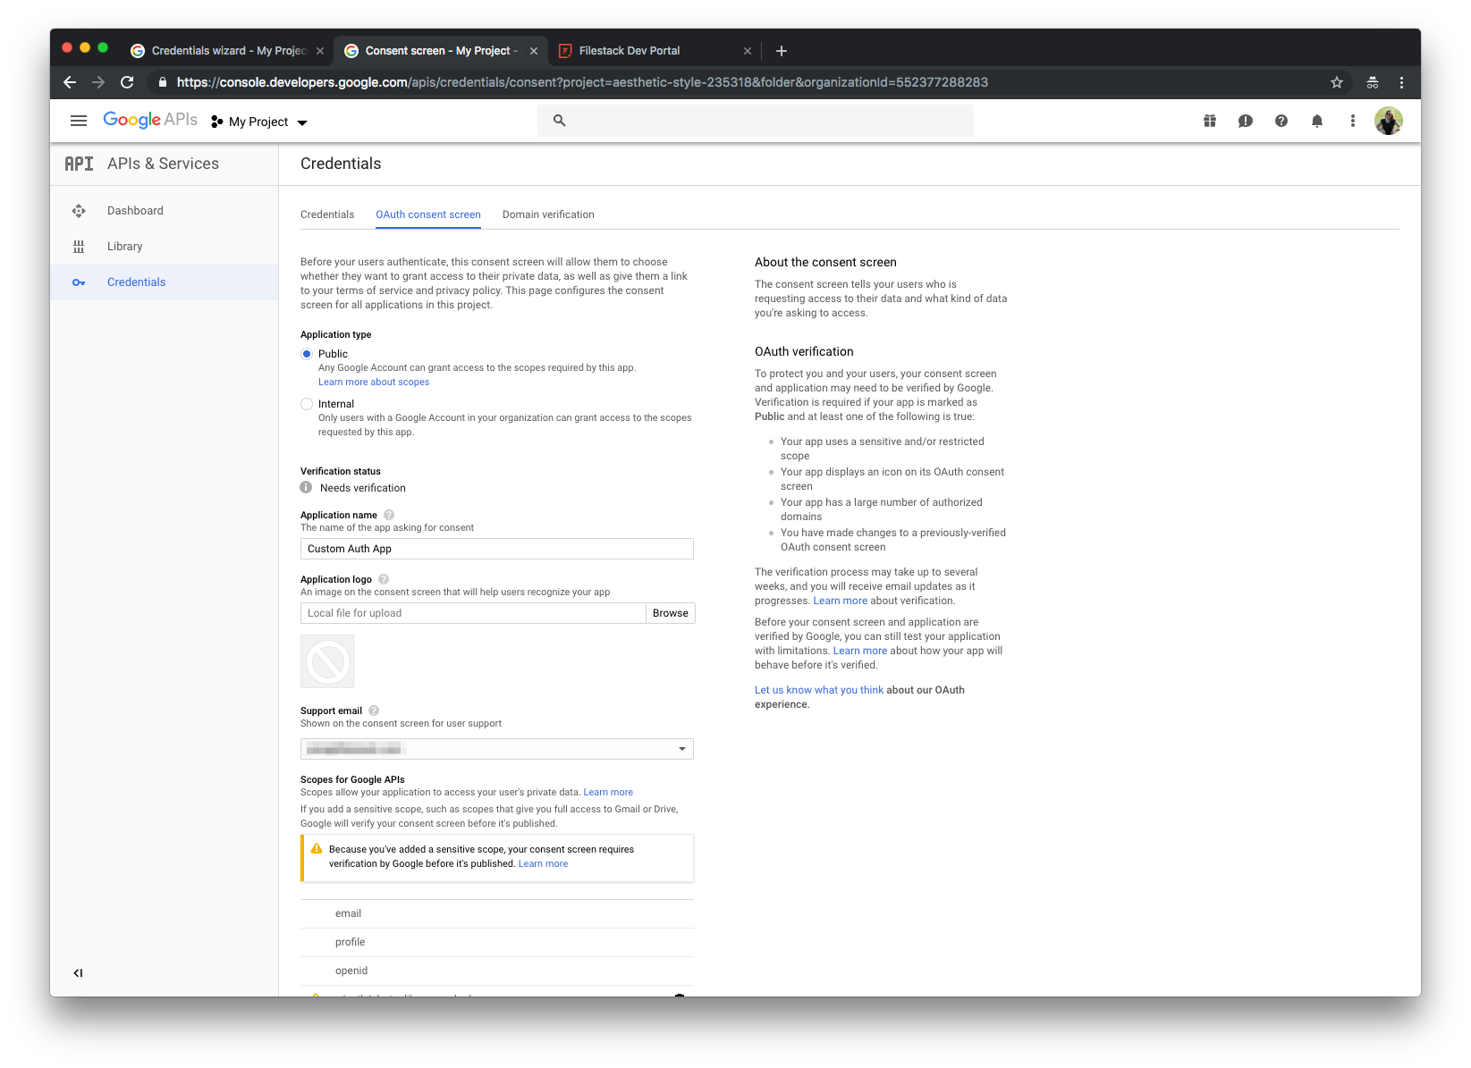1471x1068 pixels.
Task: Click Local file for upload field
Action: (473, 613)
